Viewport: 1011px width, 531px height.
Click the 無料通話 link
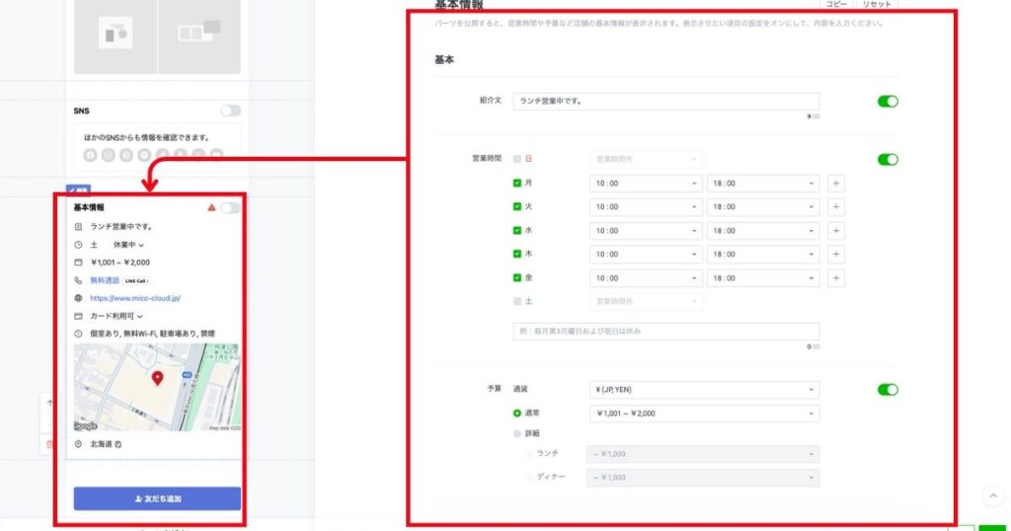[x=105, y=281]
